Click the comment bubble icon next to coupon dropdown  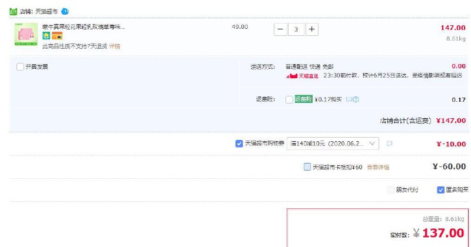(x=389, y=143)
